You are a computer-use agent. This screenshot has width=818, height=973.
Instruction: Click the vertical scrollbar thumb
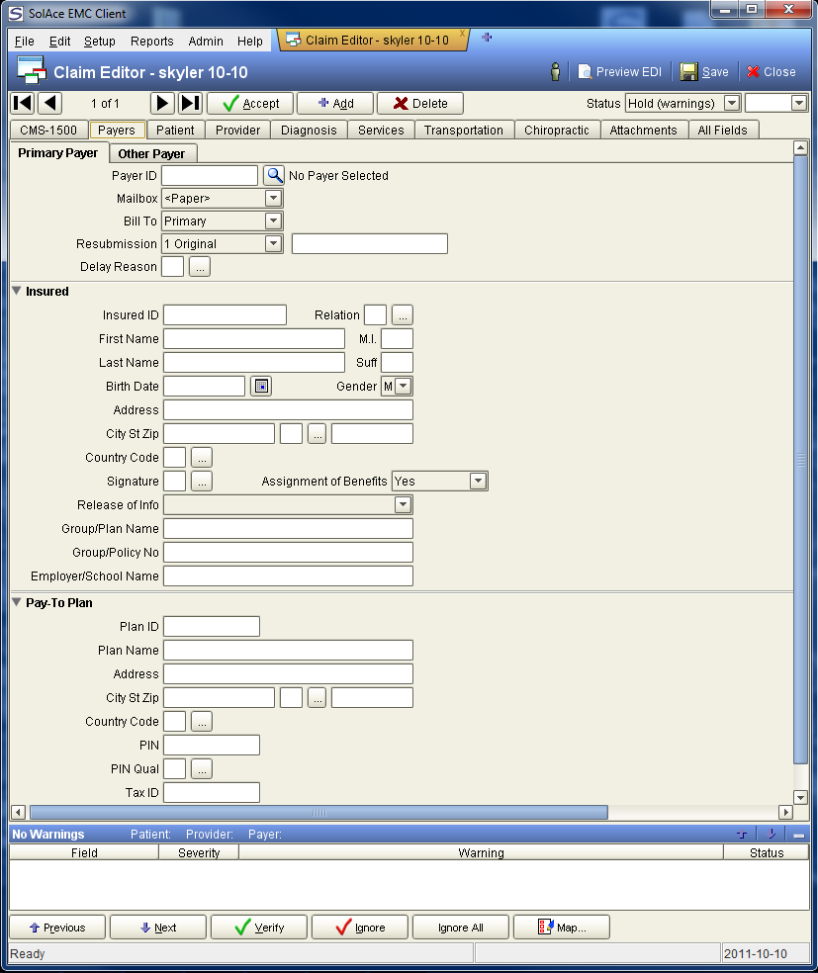[x=800, y=459]
